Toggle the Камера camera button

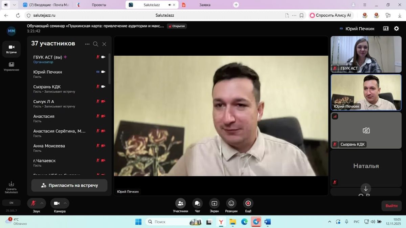point(57,203)
